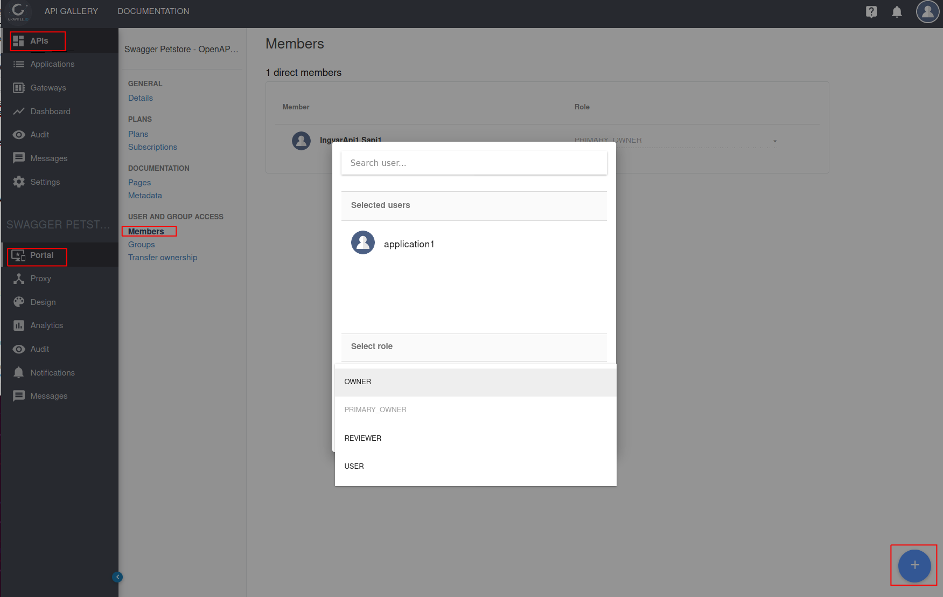The image size is (943, 597).
Task: Click the Swagger Petstore API title
Action: pos(181,50)
